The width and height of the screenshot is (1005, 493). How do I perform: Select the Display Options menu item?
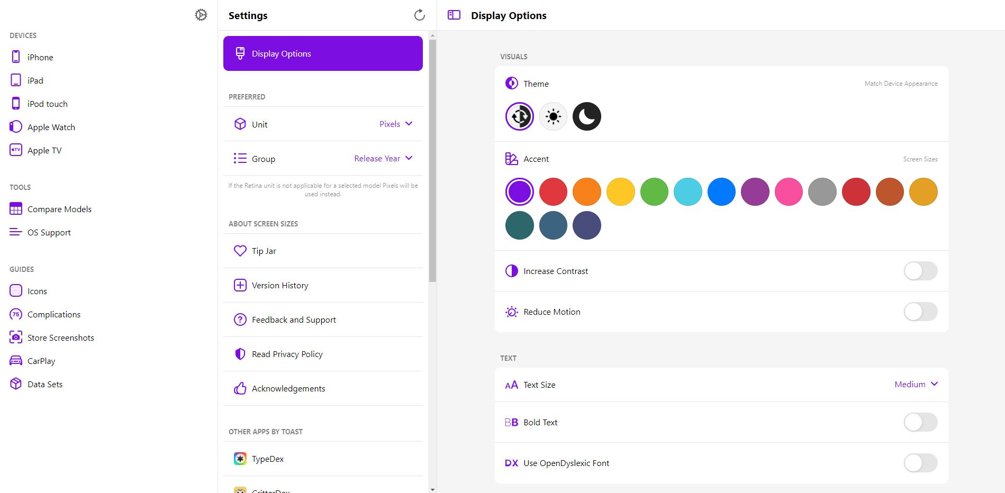click(323, 53)
